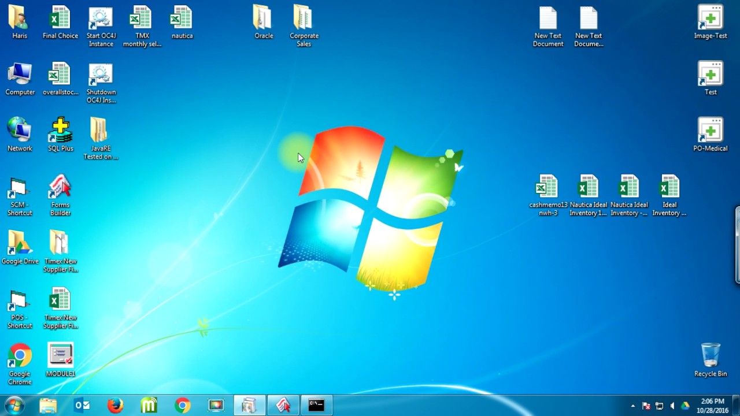Click the SQL Plus shortcut icon

(60, 135)
